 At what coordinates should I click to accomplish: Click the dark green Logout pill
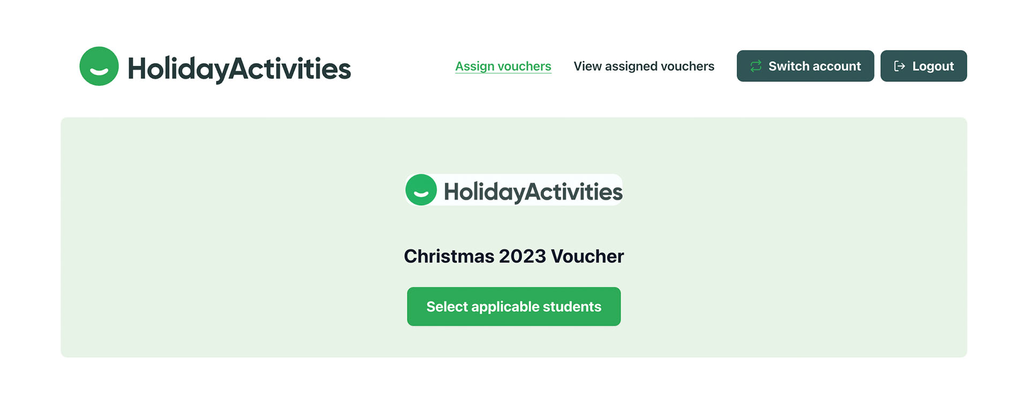coord(923,66)
